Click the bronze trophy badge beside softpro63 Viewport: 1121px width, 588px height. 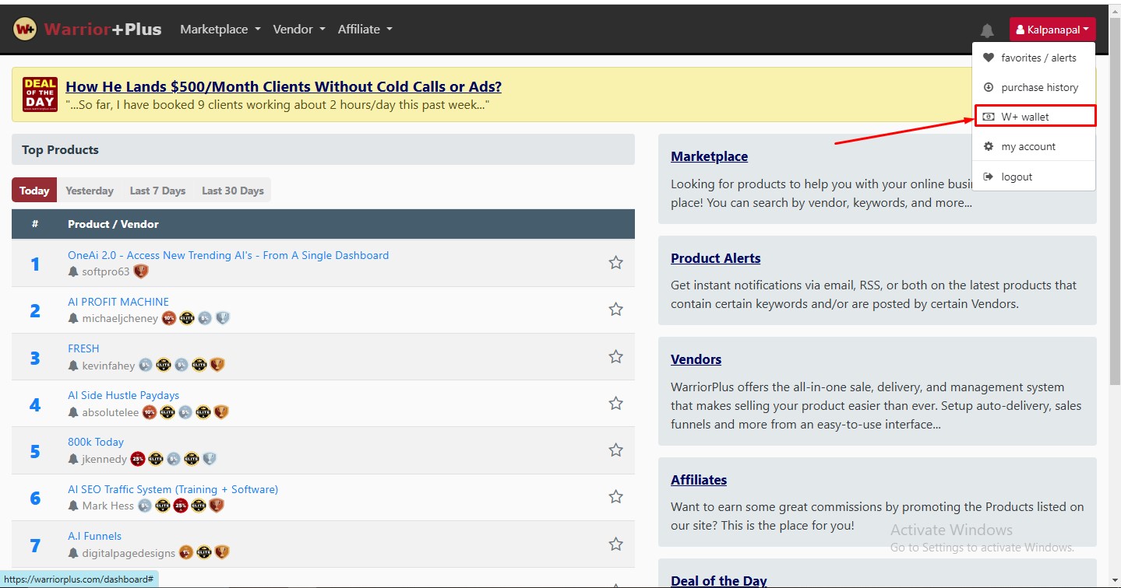(141, 271)
